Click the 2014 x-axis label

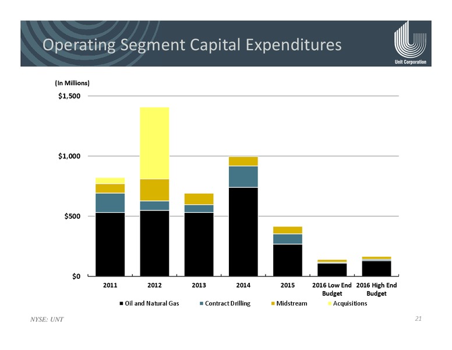tap(243, 285)
